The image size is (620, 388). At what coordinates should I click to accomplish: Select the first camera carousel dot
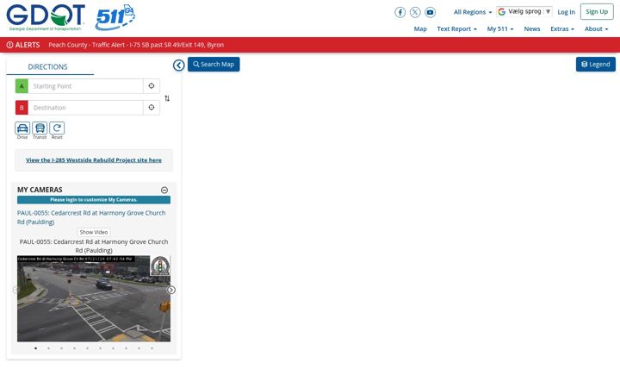(x=35, y=348)
